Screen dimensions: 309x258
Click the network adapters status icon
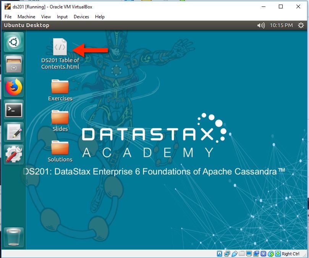227,254
